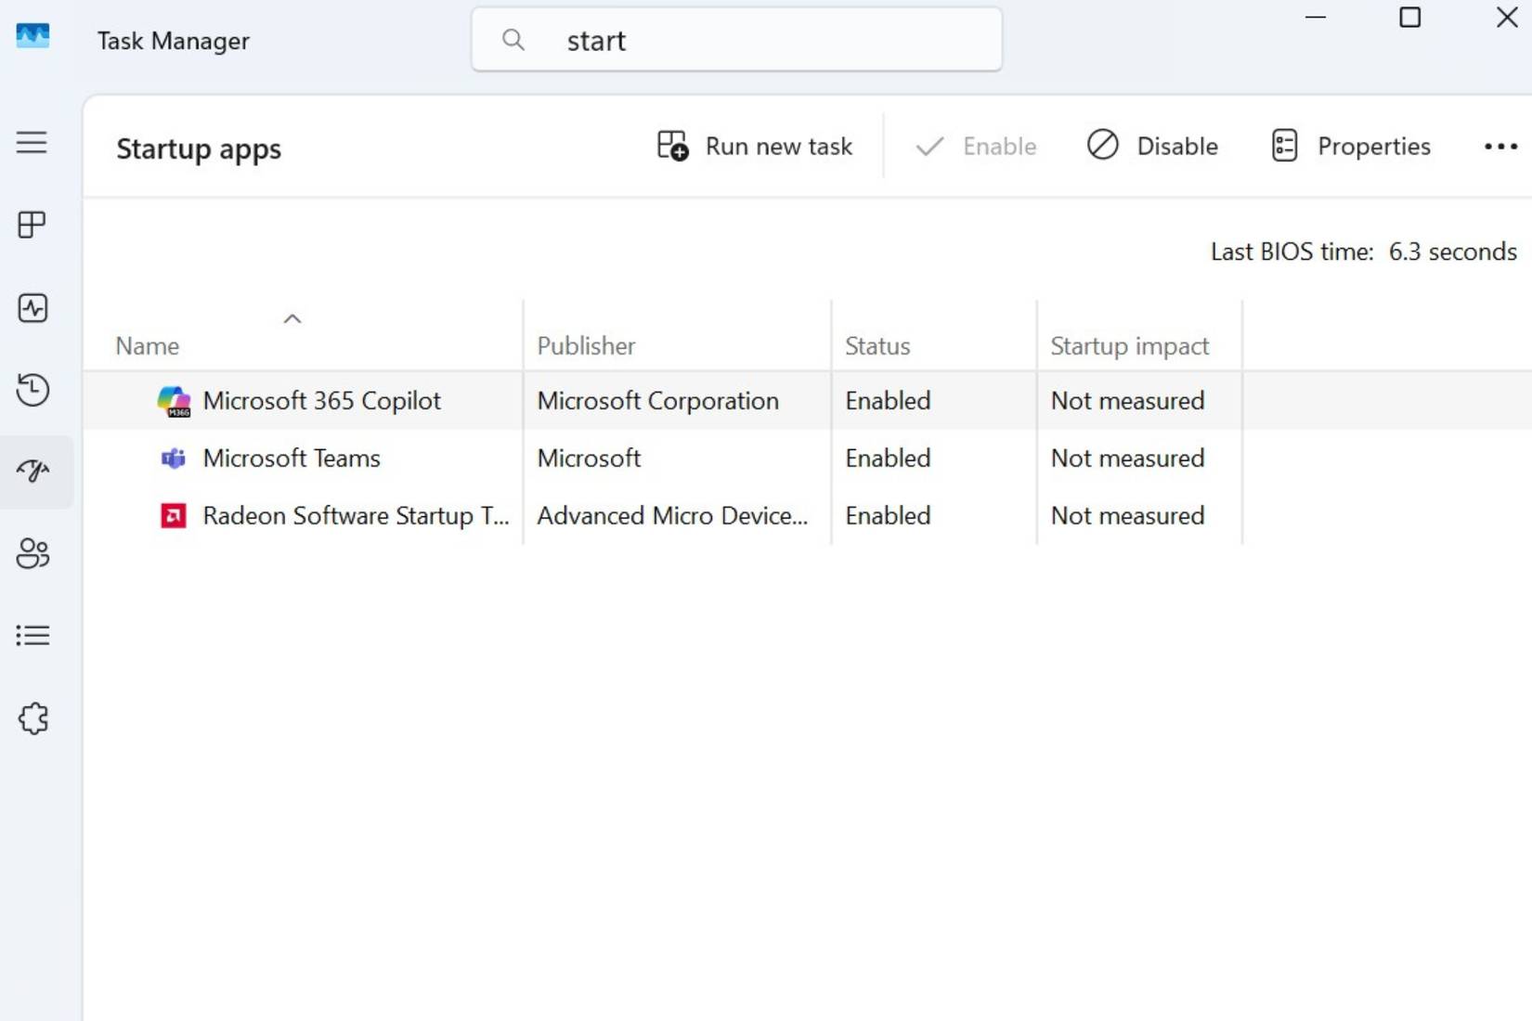Viewport: 1532px width, 1021px height.
Task: Open the Users page
Action: pos(32,553)
